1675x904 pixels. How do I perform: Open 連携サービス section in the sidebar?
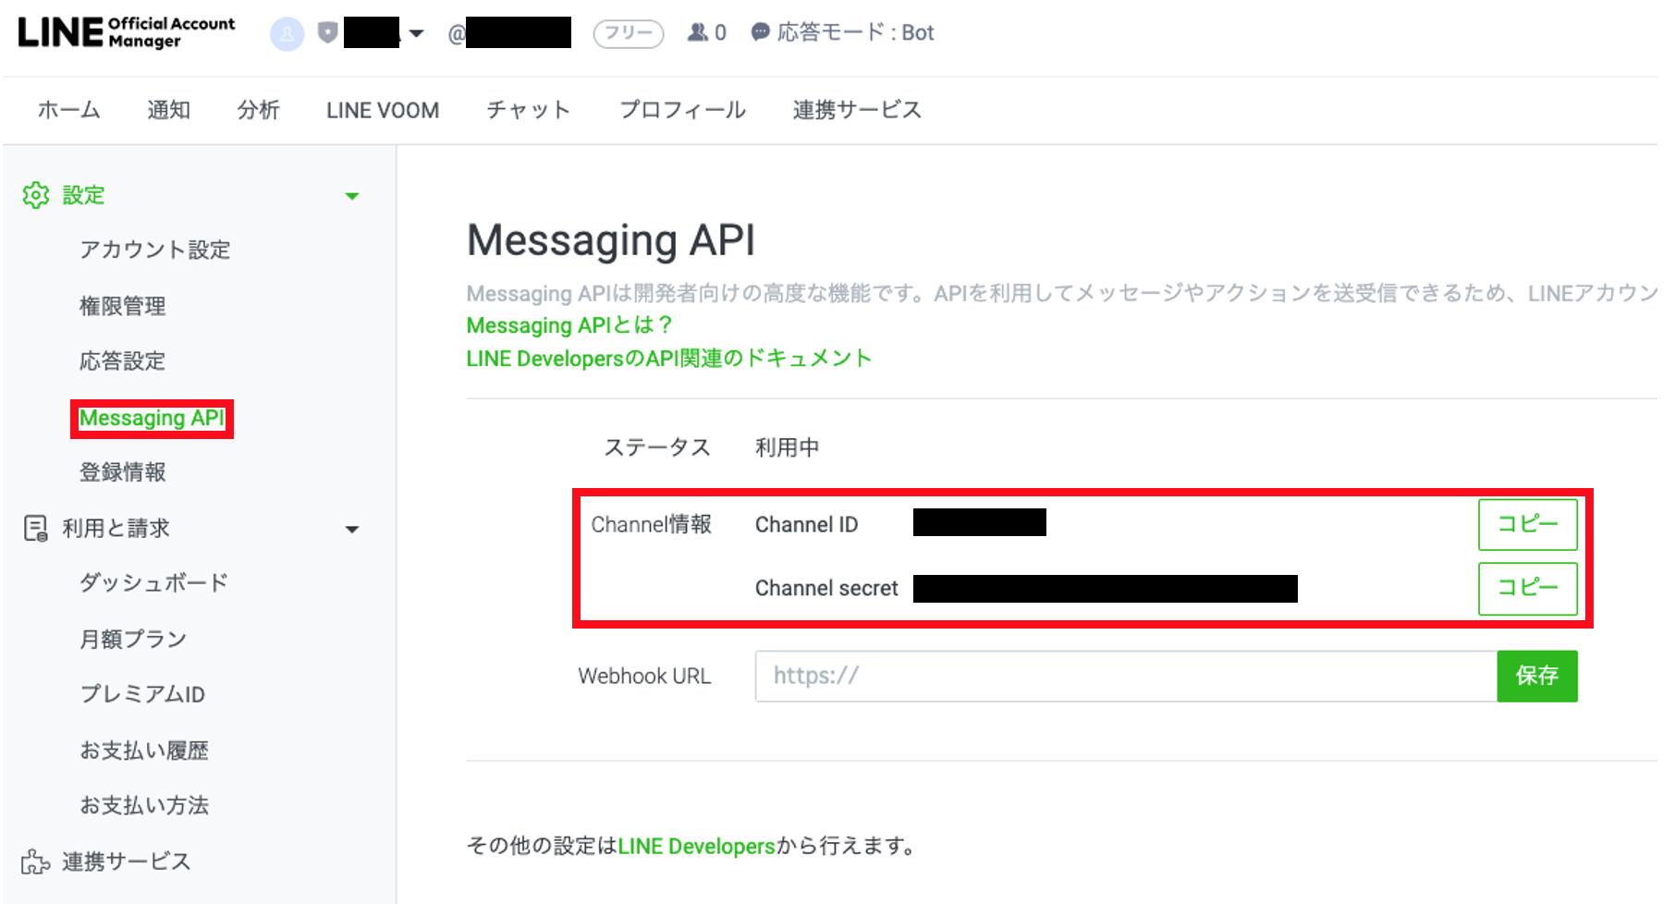click(126, 861)
